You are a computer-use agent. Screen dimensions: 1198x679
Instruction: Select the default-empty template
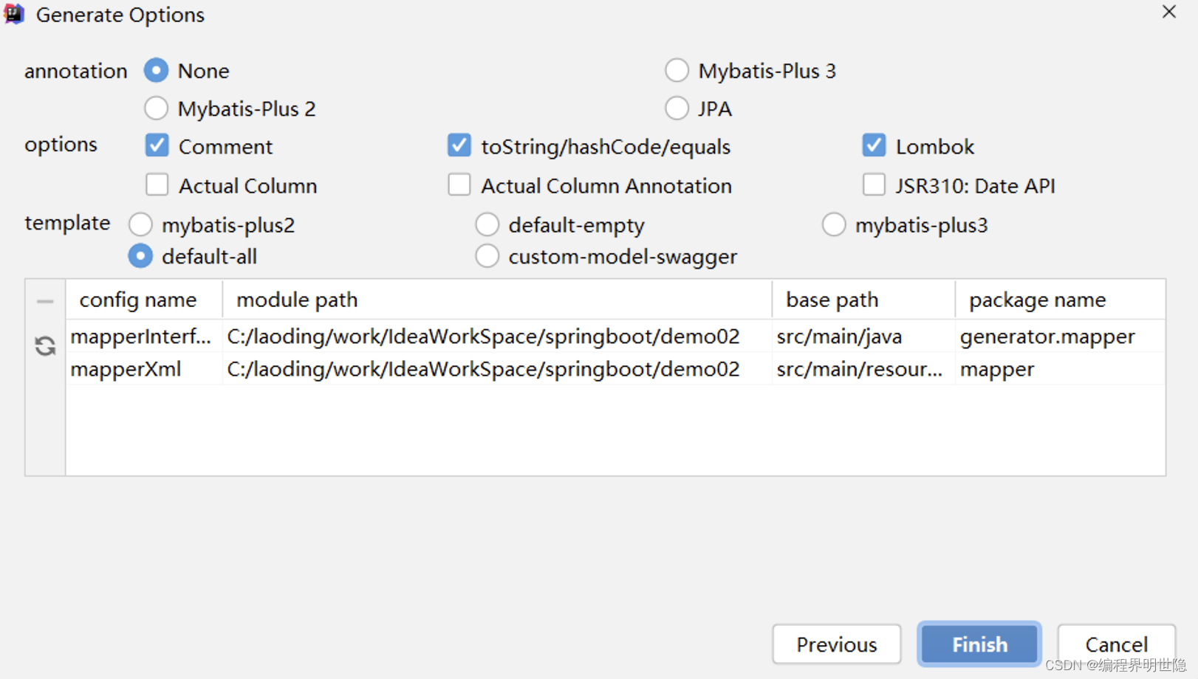point(487,224)
